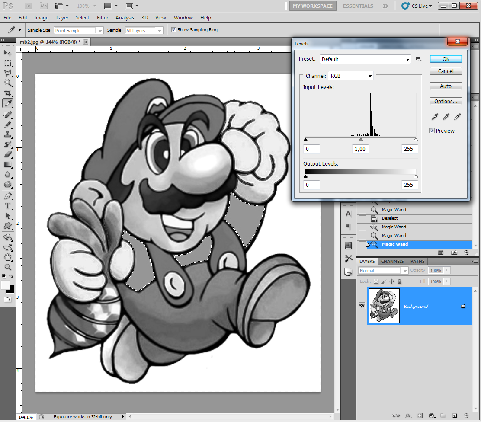Click the black point eyedropper in Levels
The image size is (481, 422).
click(x=436, y=117)
